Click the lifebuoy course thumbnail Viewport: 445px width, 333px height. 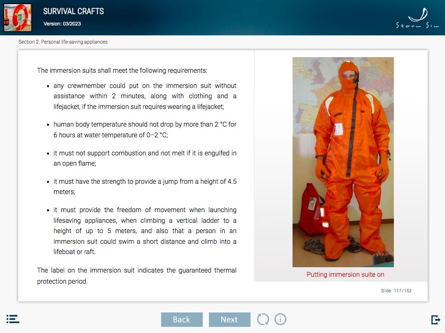[x=18, y=18]
